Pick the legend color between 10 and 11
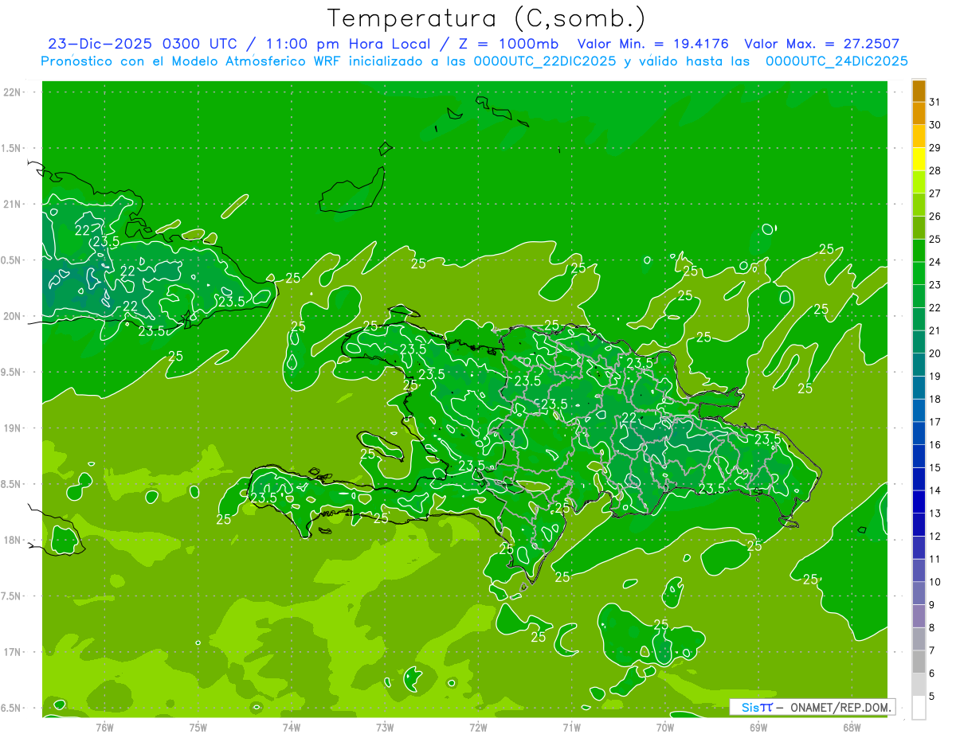The image size is (956, 738). coord(919,571)
